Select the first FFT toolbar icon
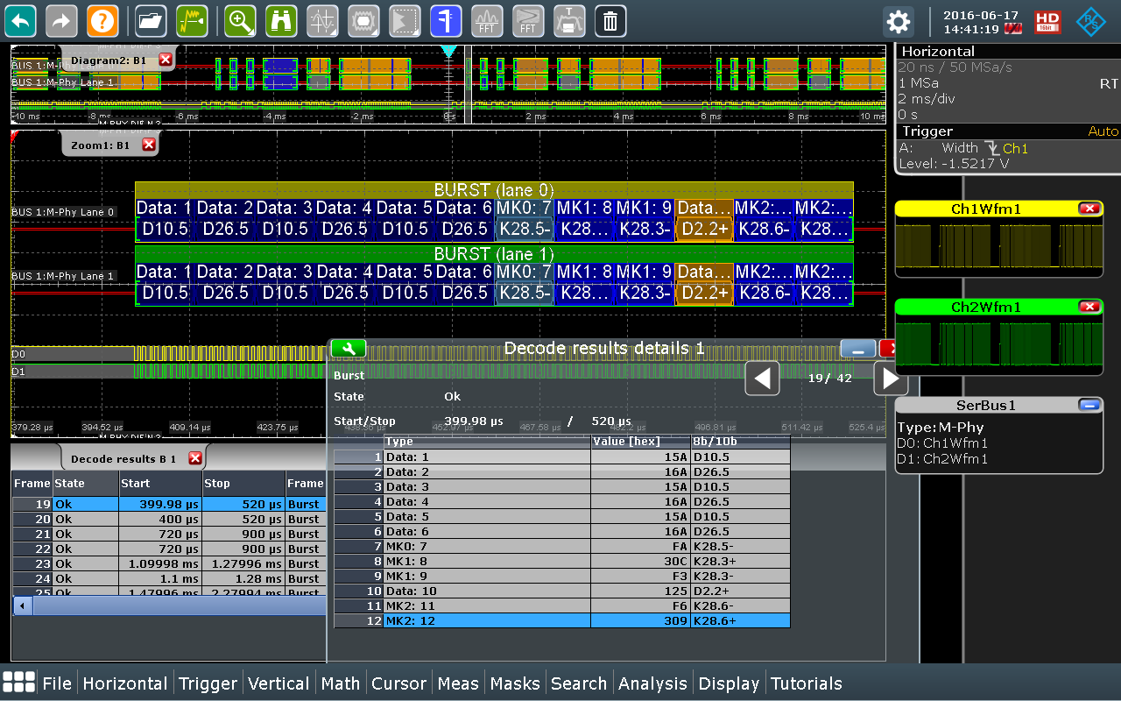This screenshot has height=701, width=1121. coord(487,21)
